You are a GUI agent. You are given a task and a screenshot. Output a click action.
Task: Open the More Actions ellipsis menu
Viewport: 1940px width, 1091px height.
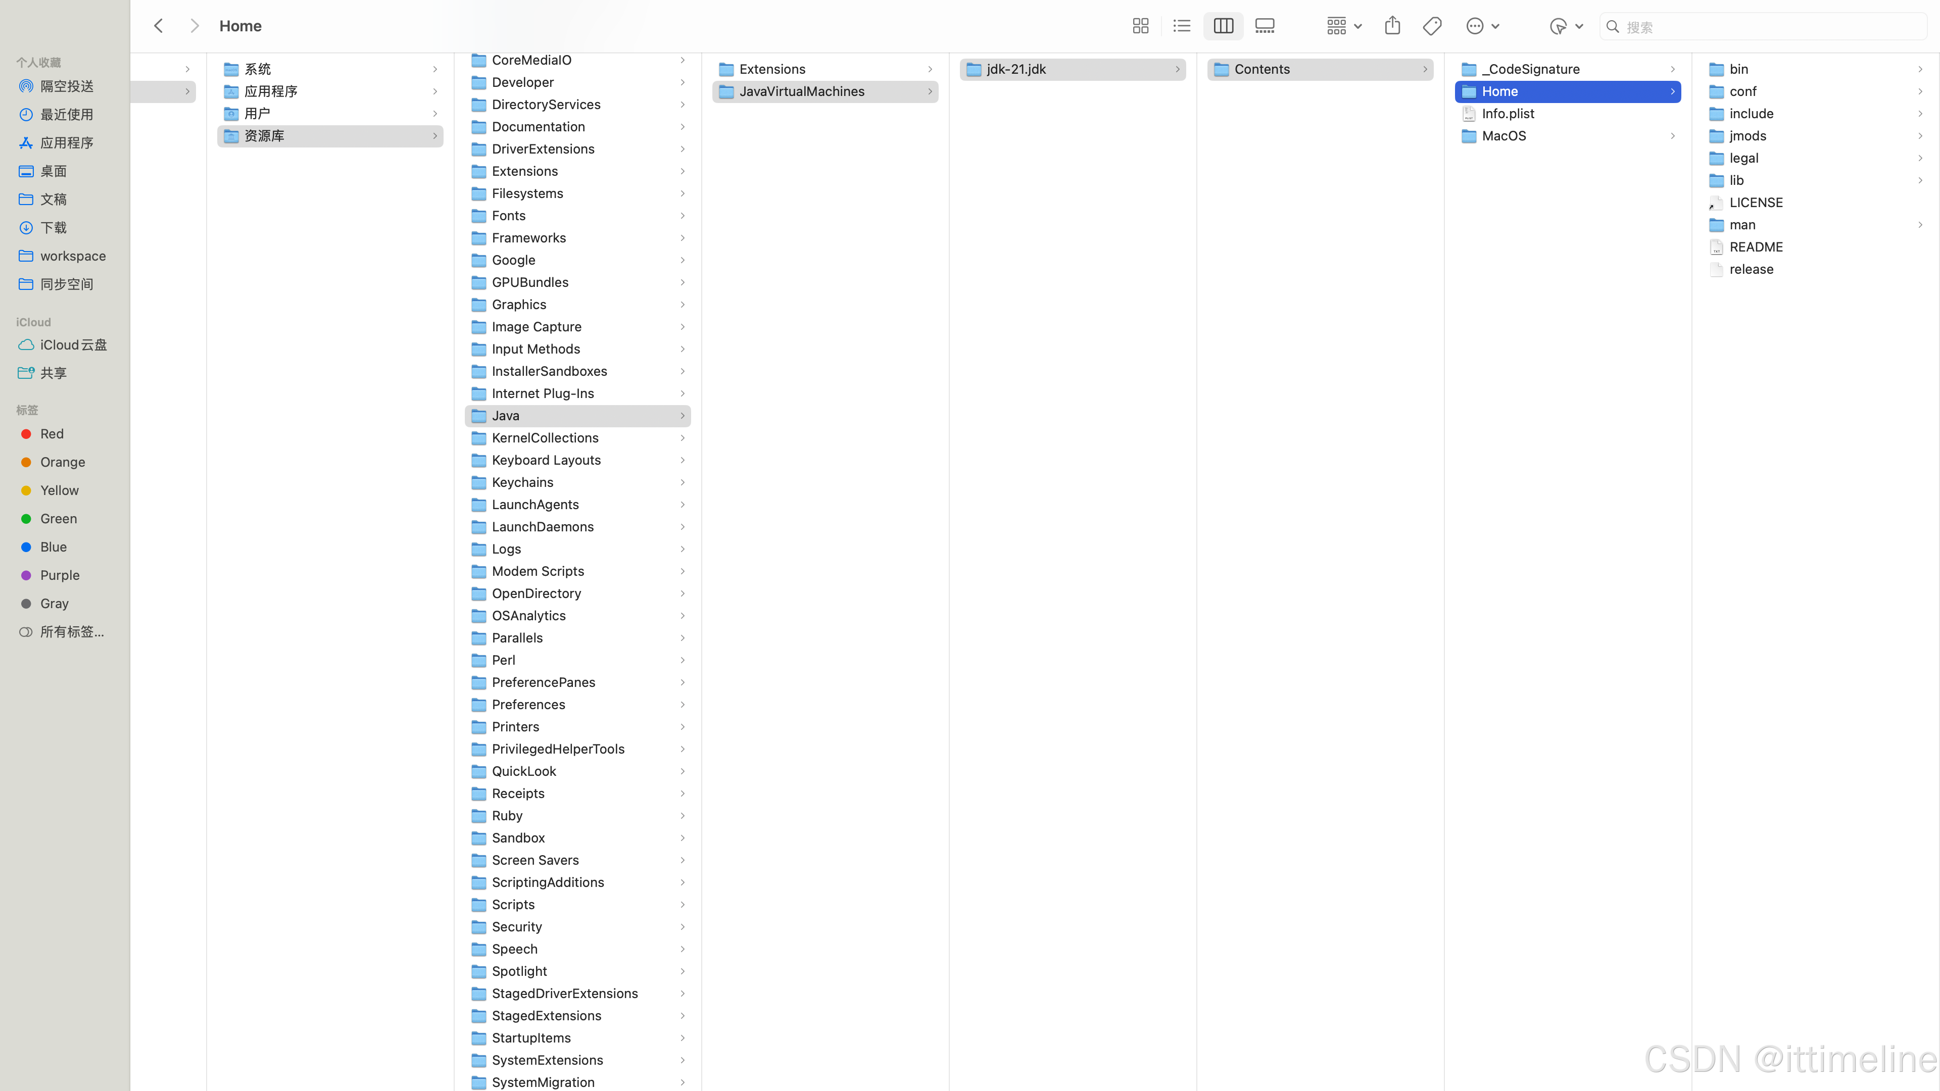coord(1482,26)
